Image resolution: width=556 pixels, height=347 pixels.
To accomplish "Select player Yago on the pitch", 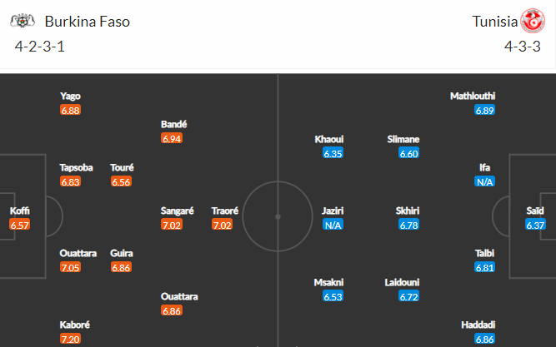I will pos(70,96).
